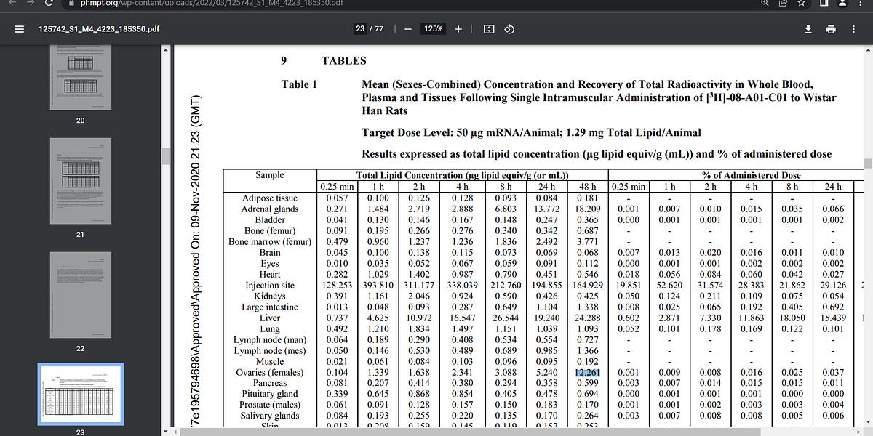Open the PDF thumbnail sidebar menu

pos(18,29)
